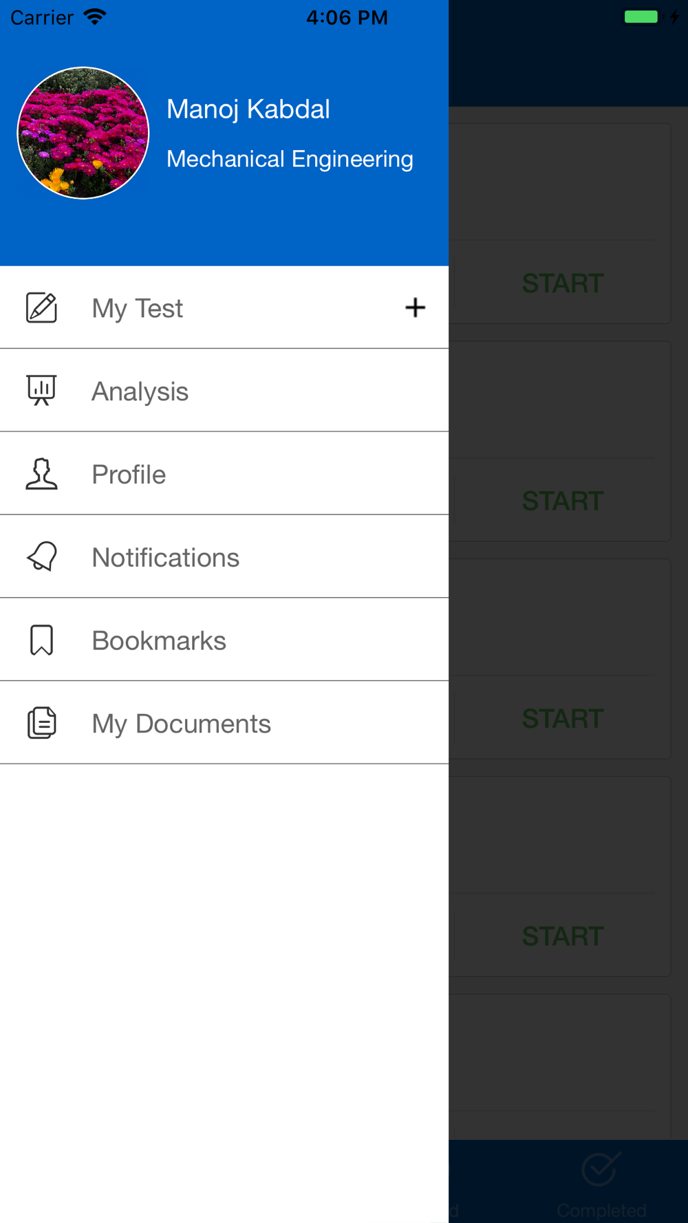
Task: Tap the Profile person silhouette icon
Action: coord(41,474)
